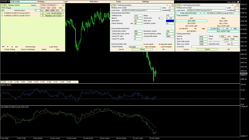Open help question mark in Trading parameters
The width and height of the screenshot is (249, 140).
point(167,5)
